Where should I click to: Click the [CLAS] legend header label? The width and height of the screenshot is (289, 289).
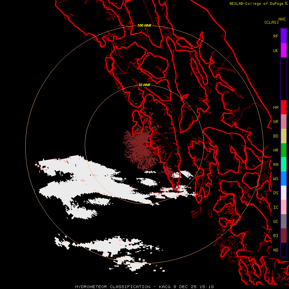(x=271, y=22)
